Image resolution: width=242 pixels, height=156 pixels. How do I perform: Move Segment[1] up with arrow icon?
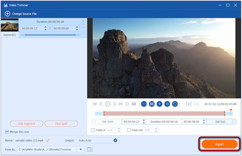click(83, 24)
